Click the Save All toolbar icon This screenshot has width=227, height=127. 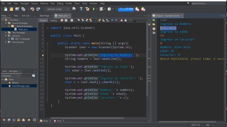pos(23,9)
